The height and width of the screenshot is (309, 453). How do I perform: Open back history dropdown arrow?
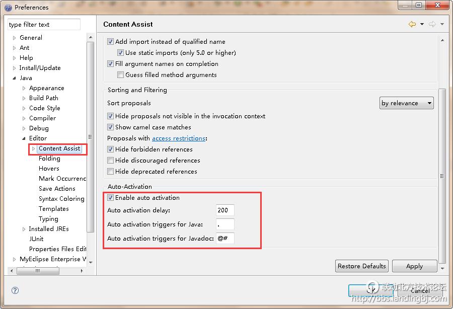422,24
